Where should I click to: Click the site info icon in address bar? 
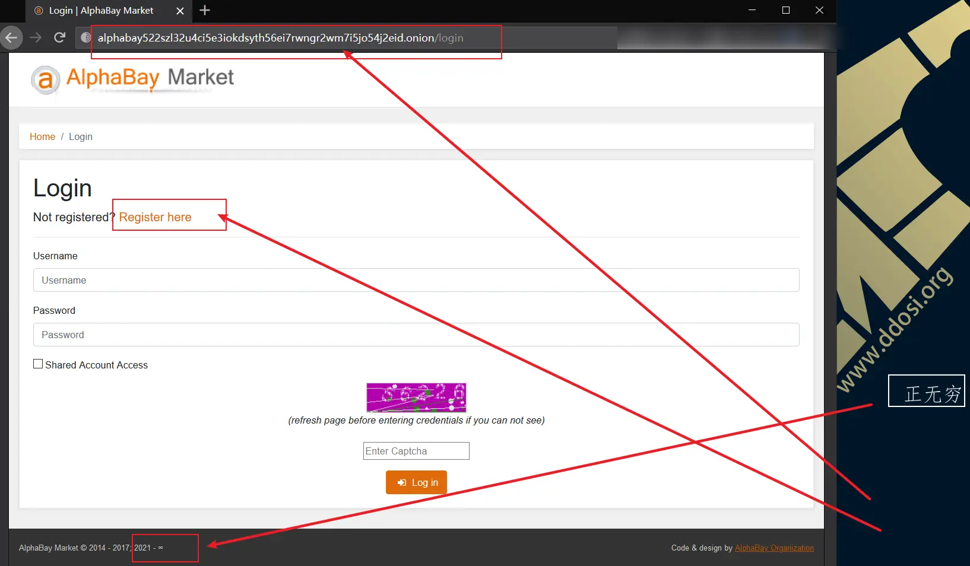coord(85,38)
